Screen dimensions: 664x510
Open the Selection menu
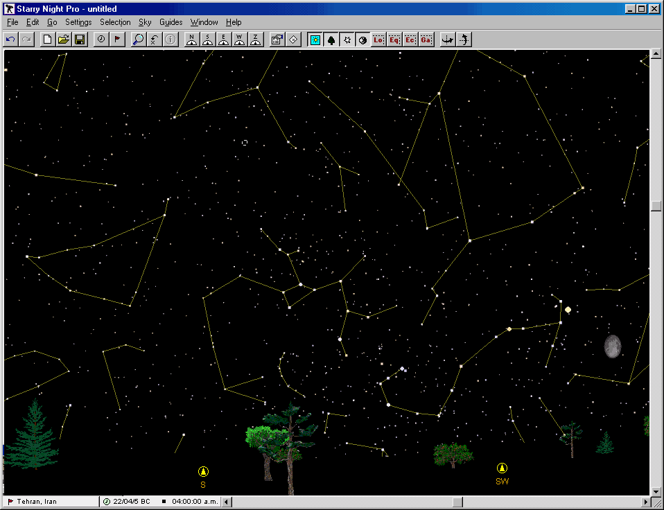(115, 22)
